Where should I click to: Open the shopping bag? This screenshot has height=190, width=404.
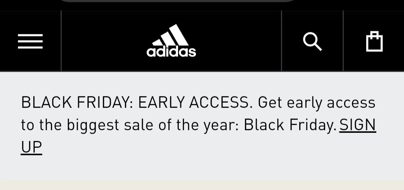tap(374, 41)
